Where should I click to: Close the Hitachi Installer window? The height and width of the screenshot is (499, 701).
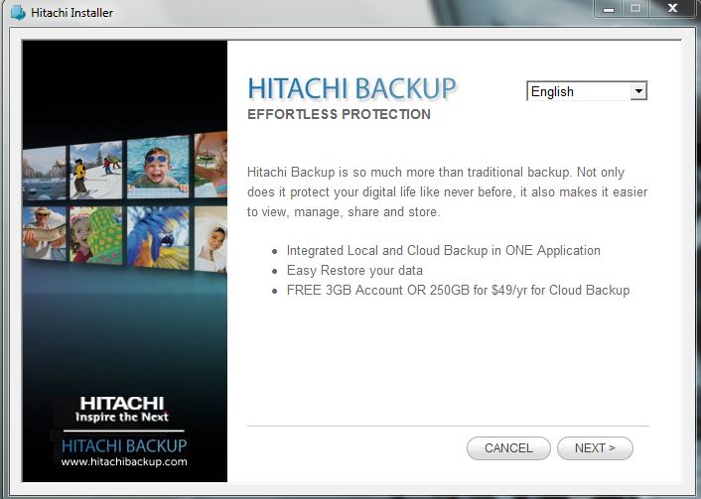pyautogui.click(x=672, y=9)
